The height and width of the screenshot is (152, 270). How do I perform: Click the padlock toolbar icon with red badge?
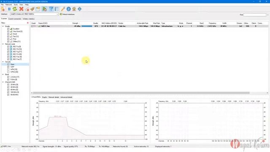tap(27, 9)
